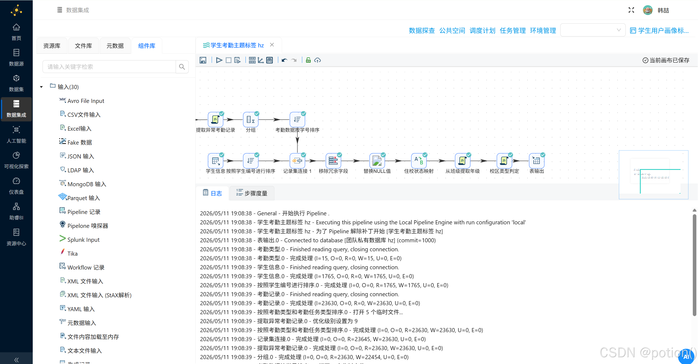Select the 学生信息 table input node

215,161
